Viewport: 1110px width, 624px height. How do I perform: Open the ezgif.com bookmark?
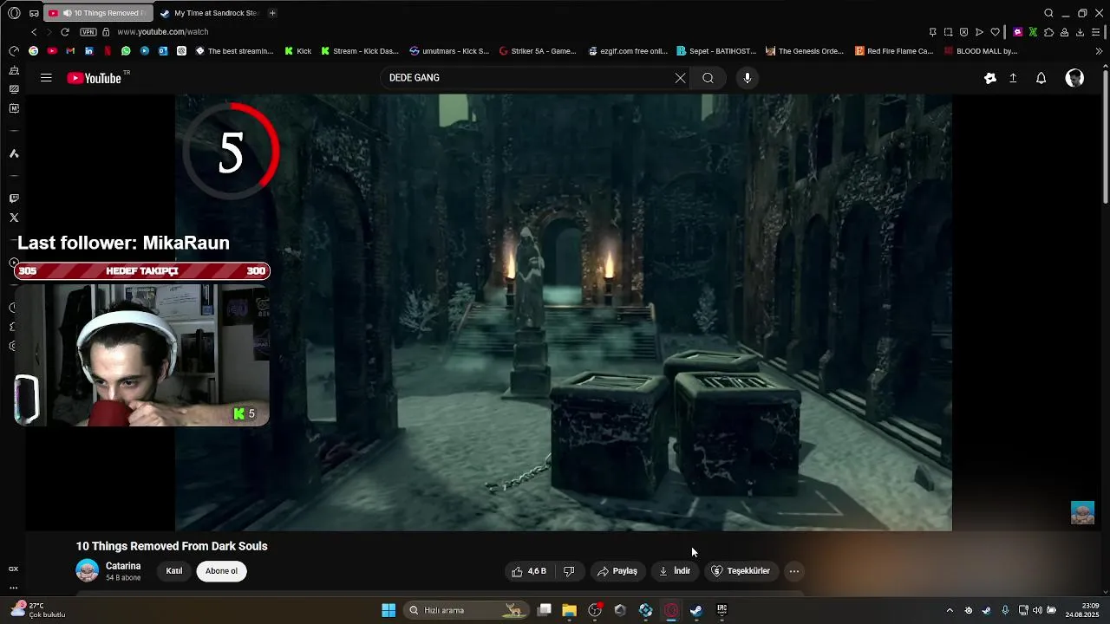(x=628, y=51)
